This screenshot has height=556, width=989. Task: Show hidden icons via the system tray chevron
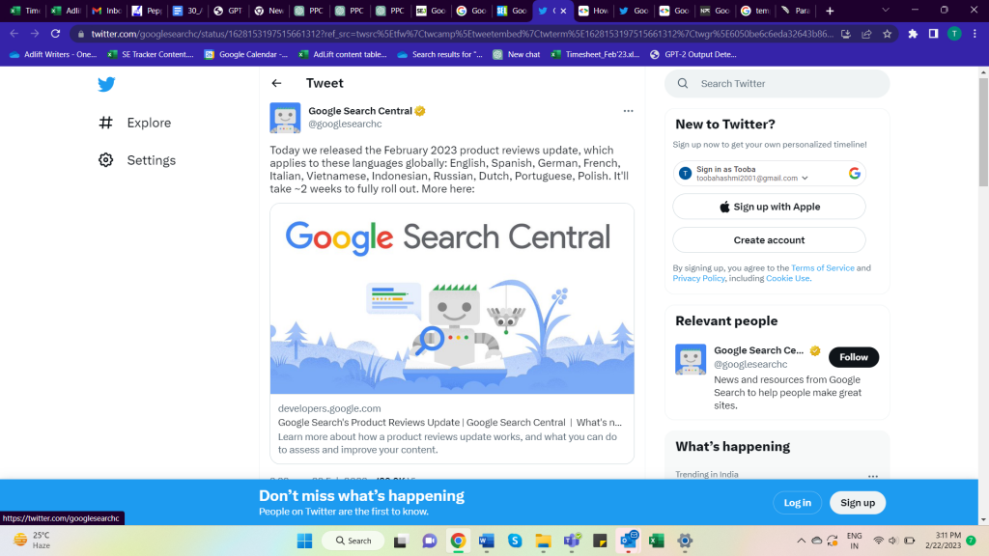pyautogui.click(x=801, y=541)
